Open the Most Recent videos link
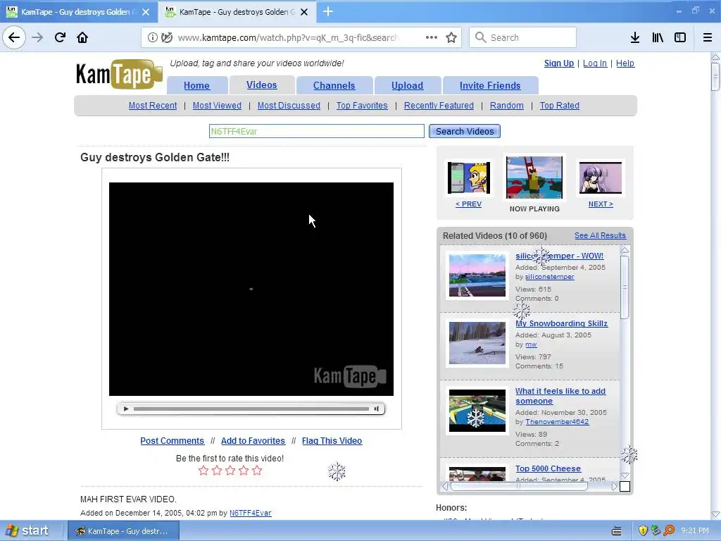Viewport: 721px width, 541px height. click(153, 106)
